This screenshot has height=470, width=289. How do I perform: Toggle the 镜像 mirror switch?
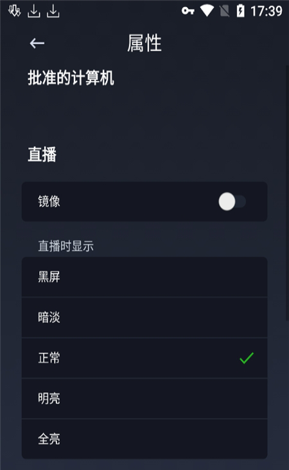pyautogui.click(x=232, y=202)
